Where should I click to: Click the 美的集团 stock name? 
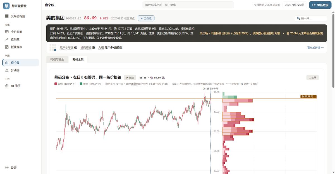click(x=55, y=18)
